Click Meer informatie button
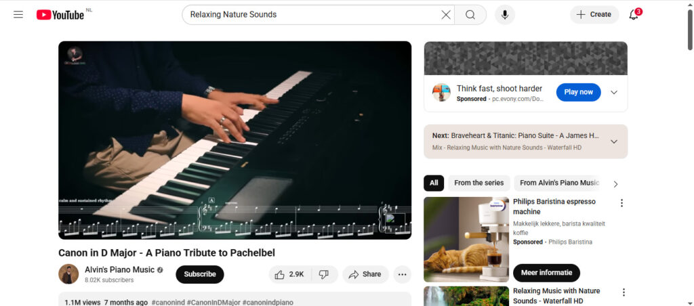 (x=546, y=273)
